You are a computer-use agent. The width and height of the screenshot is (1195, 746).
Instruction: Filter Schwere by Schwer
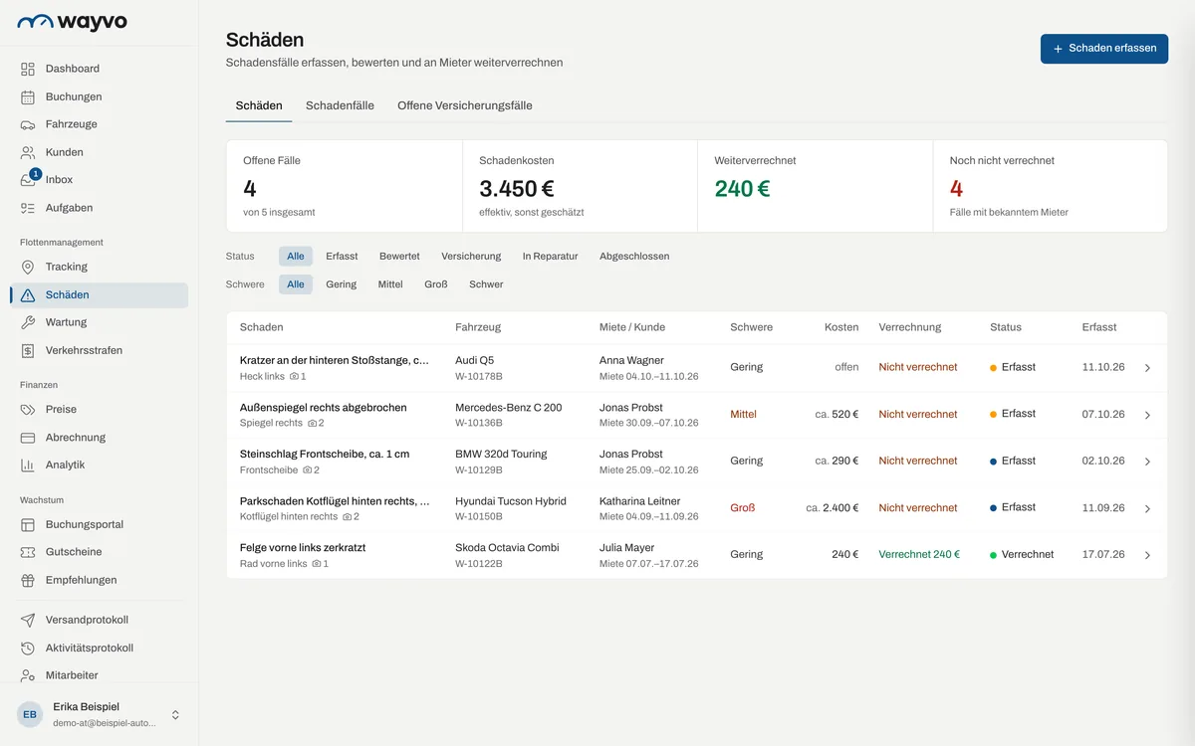[486, 284]
